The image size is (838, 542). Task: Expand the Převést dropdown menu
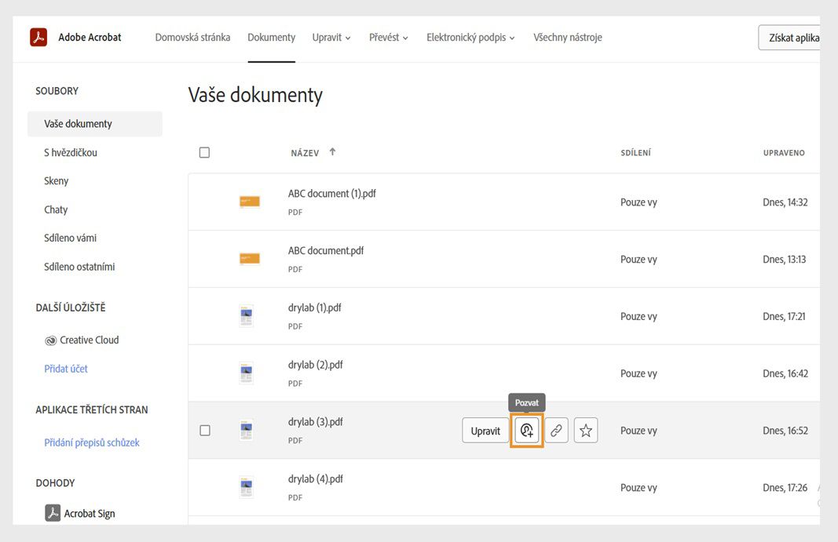(389, 38)
